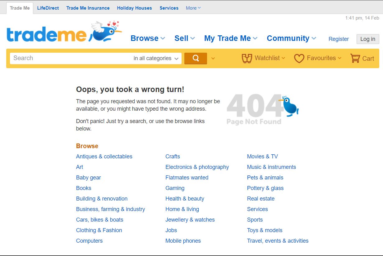Open the My Trade Me dropdown
The width and height of the screenshot is (383, 256).
point(231,38)
